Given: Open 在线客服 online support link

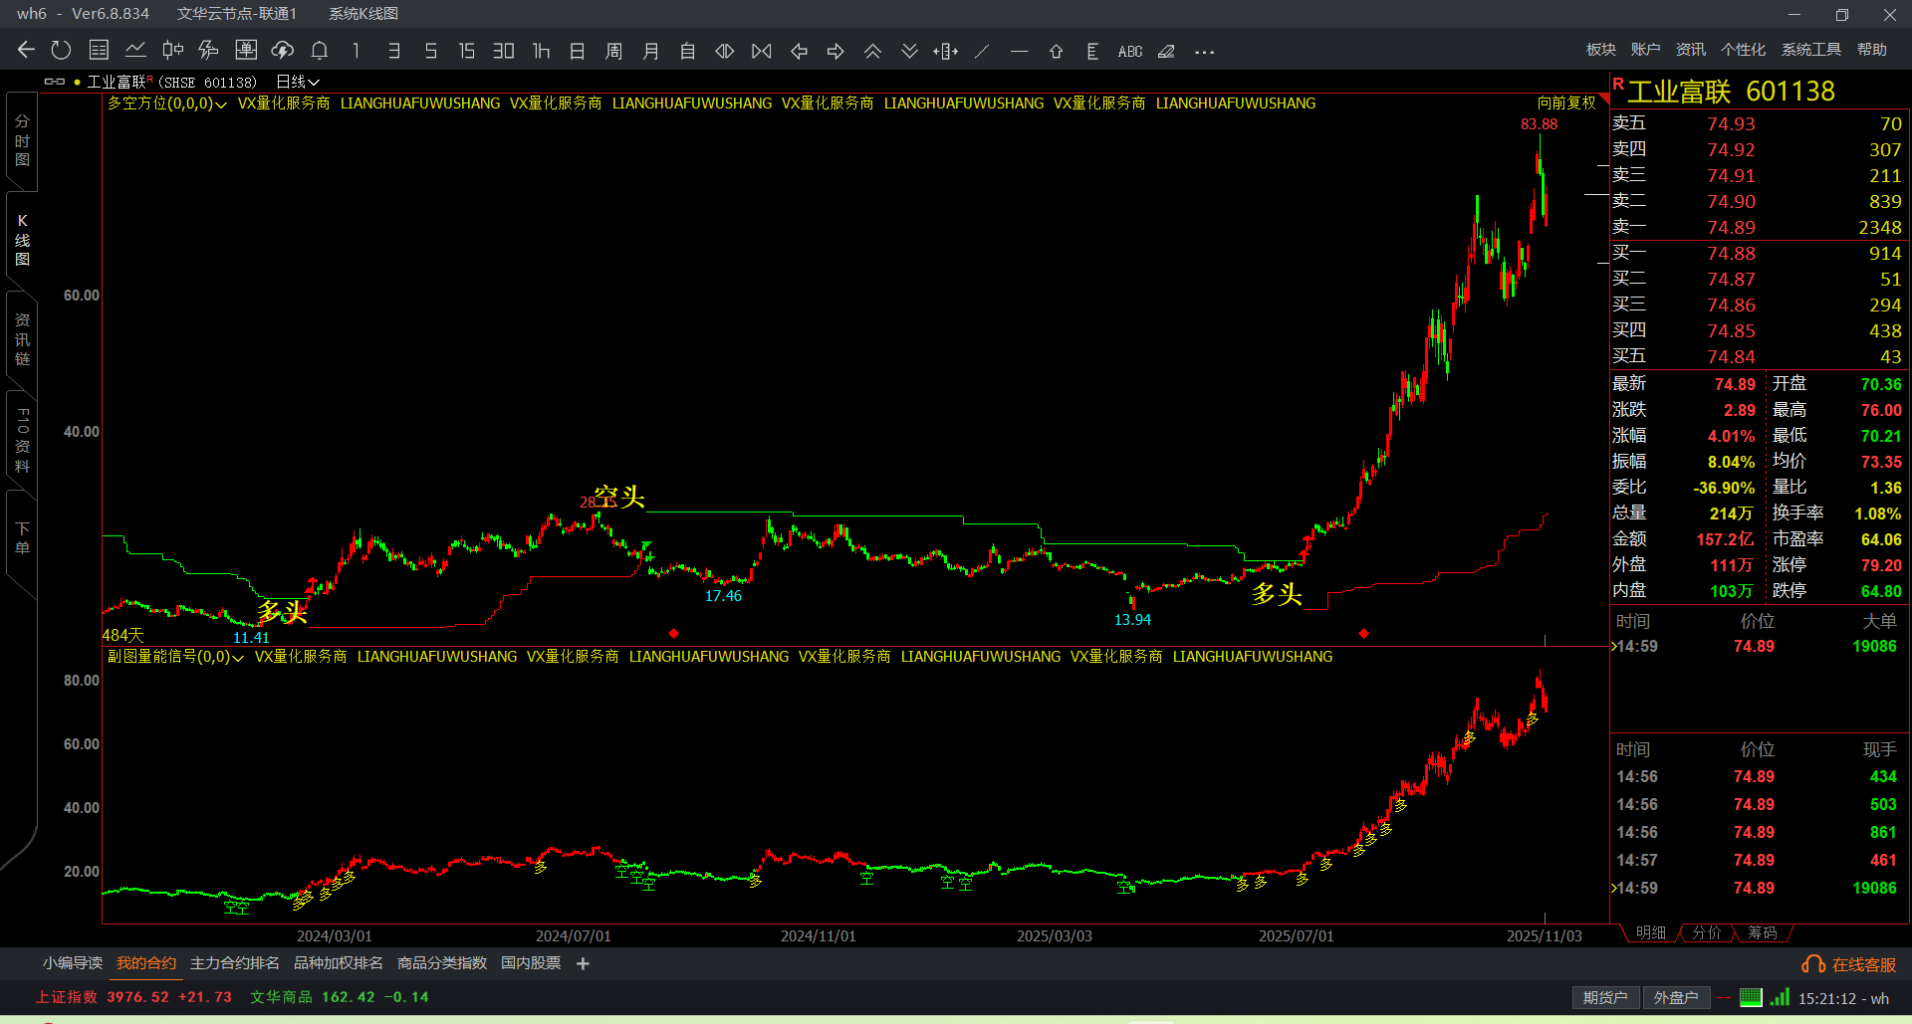Looking at the screenshot, I should tap(1850, 964).
